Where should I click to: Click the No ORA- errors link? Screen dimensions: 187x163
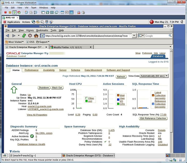[x=44, y=133]
